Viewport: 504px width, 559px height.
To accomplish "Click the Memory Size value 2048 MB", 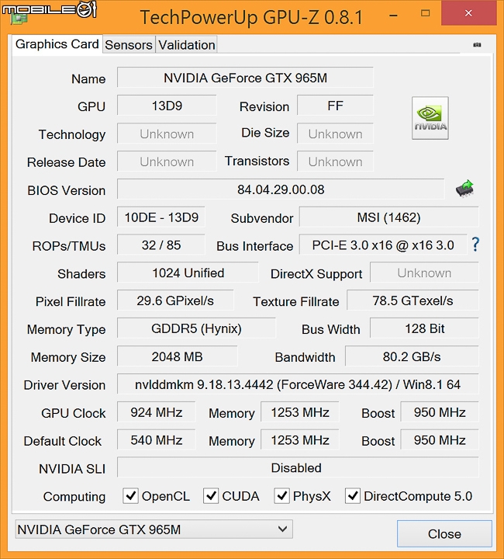I will coord(177,356).
